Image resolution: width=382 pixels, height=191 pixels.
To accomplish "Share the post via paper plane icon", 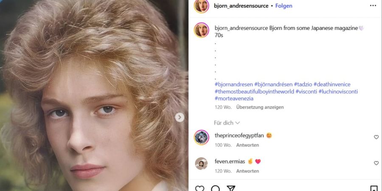I will pyautogui.click(x=230, y=188).
